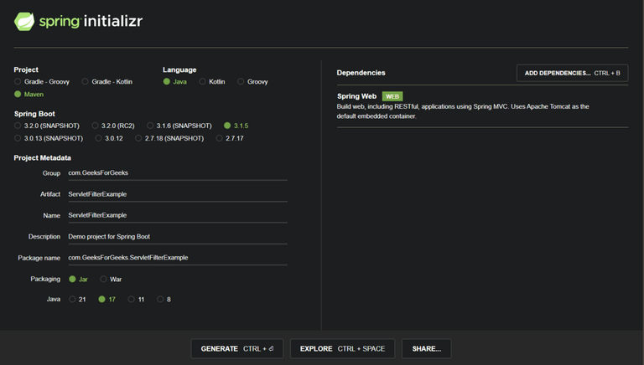
Task: Choose Groovy as the language
Action: (x=252, y=81)
